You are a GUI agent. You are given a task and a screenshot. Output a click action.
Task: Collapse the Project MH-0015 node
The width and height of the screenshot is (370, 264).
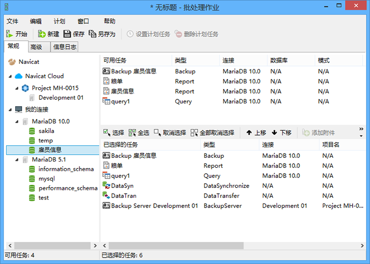click(17, 88)
